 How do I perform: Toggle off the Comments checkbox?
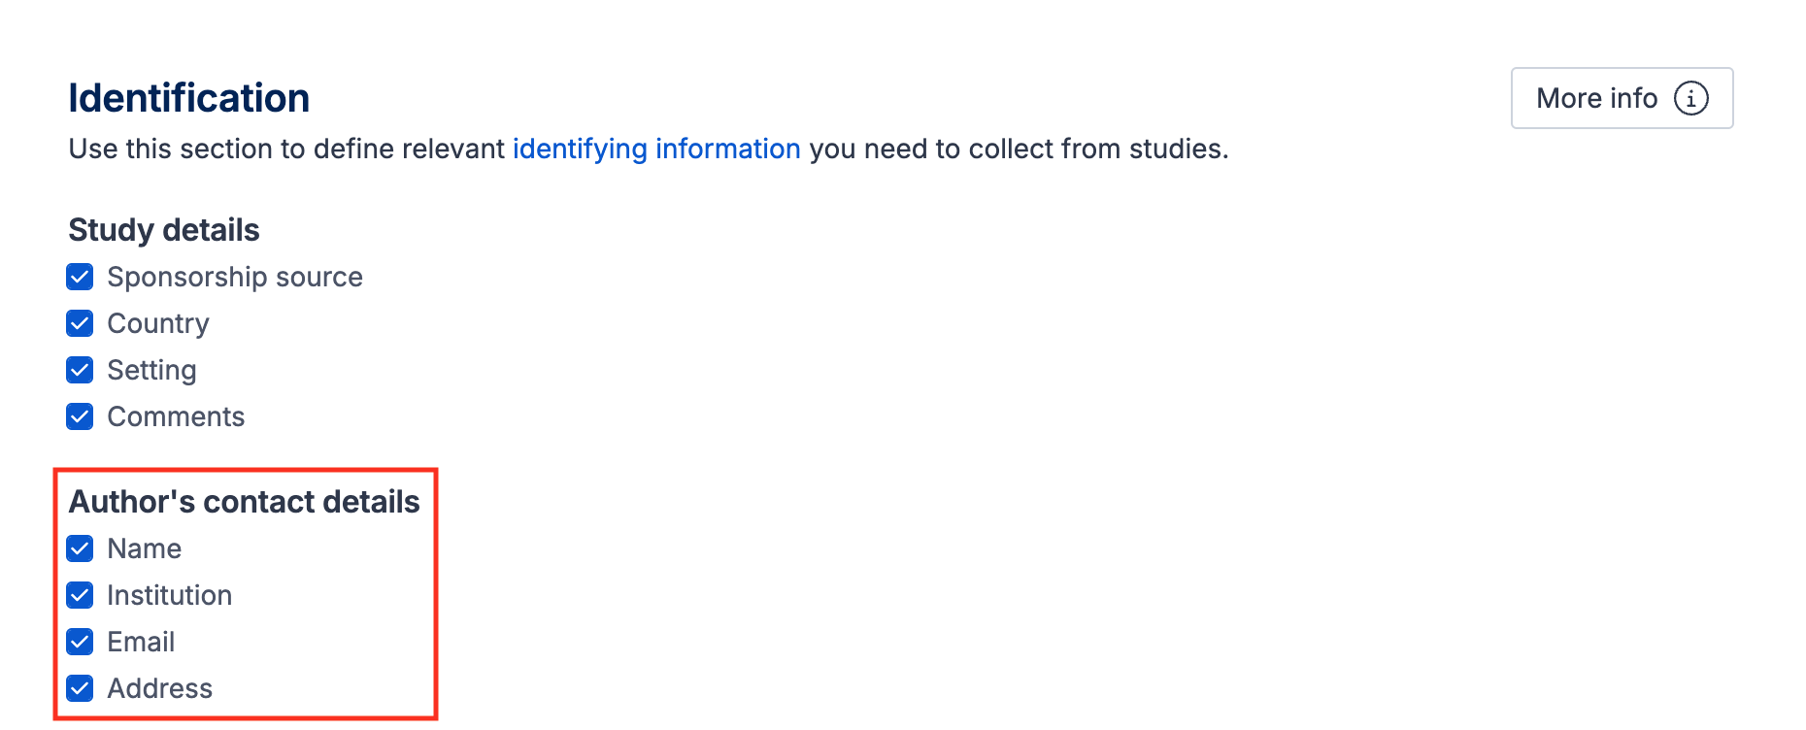click(x=80, y=416)
